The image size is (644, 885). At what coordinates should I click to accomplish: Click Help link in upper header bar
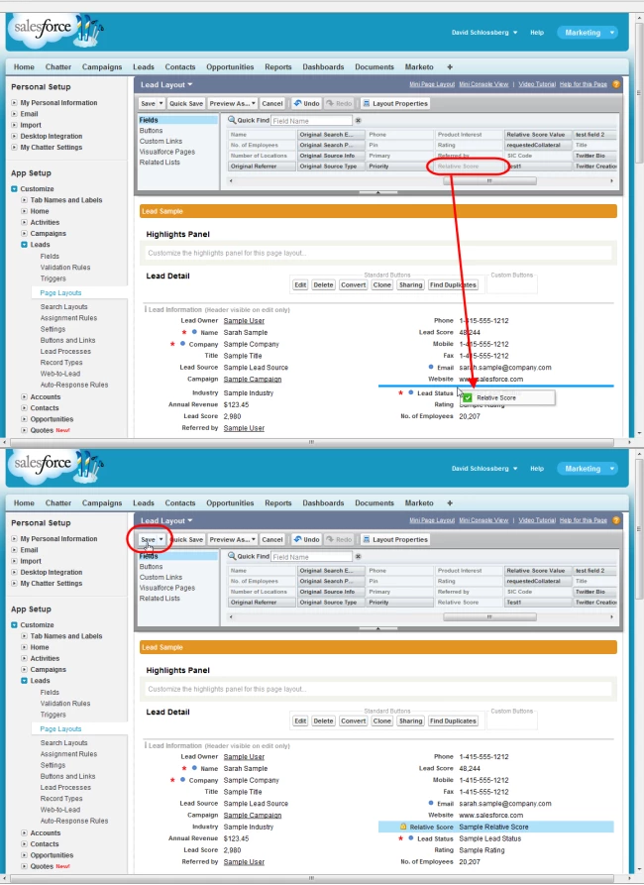[x=537, y=33]
